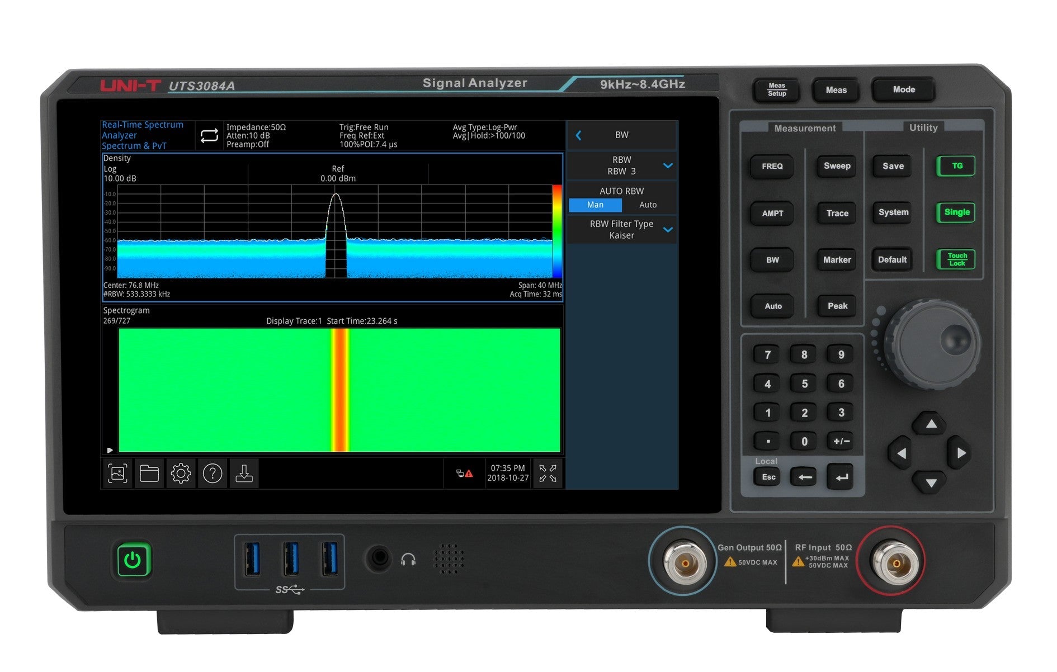Image resolution: width=1057 pixels, height=672 pixels.
Task: Set AUTO RBW to Auto
Action: (x=648, y=205)
